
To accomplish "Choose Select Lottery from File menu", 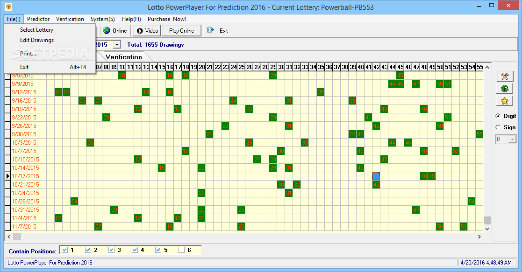I will click(x=50, y=29).
